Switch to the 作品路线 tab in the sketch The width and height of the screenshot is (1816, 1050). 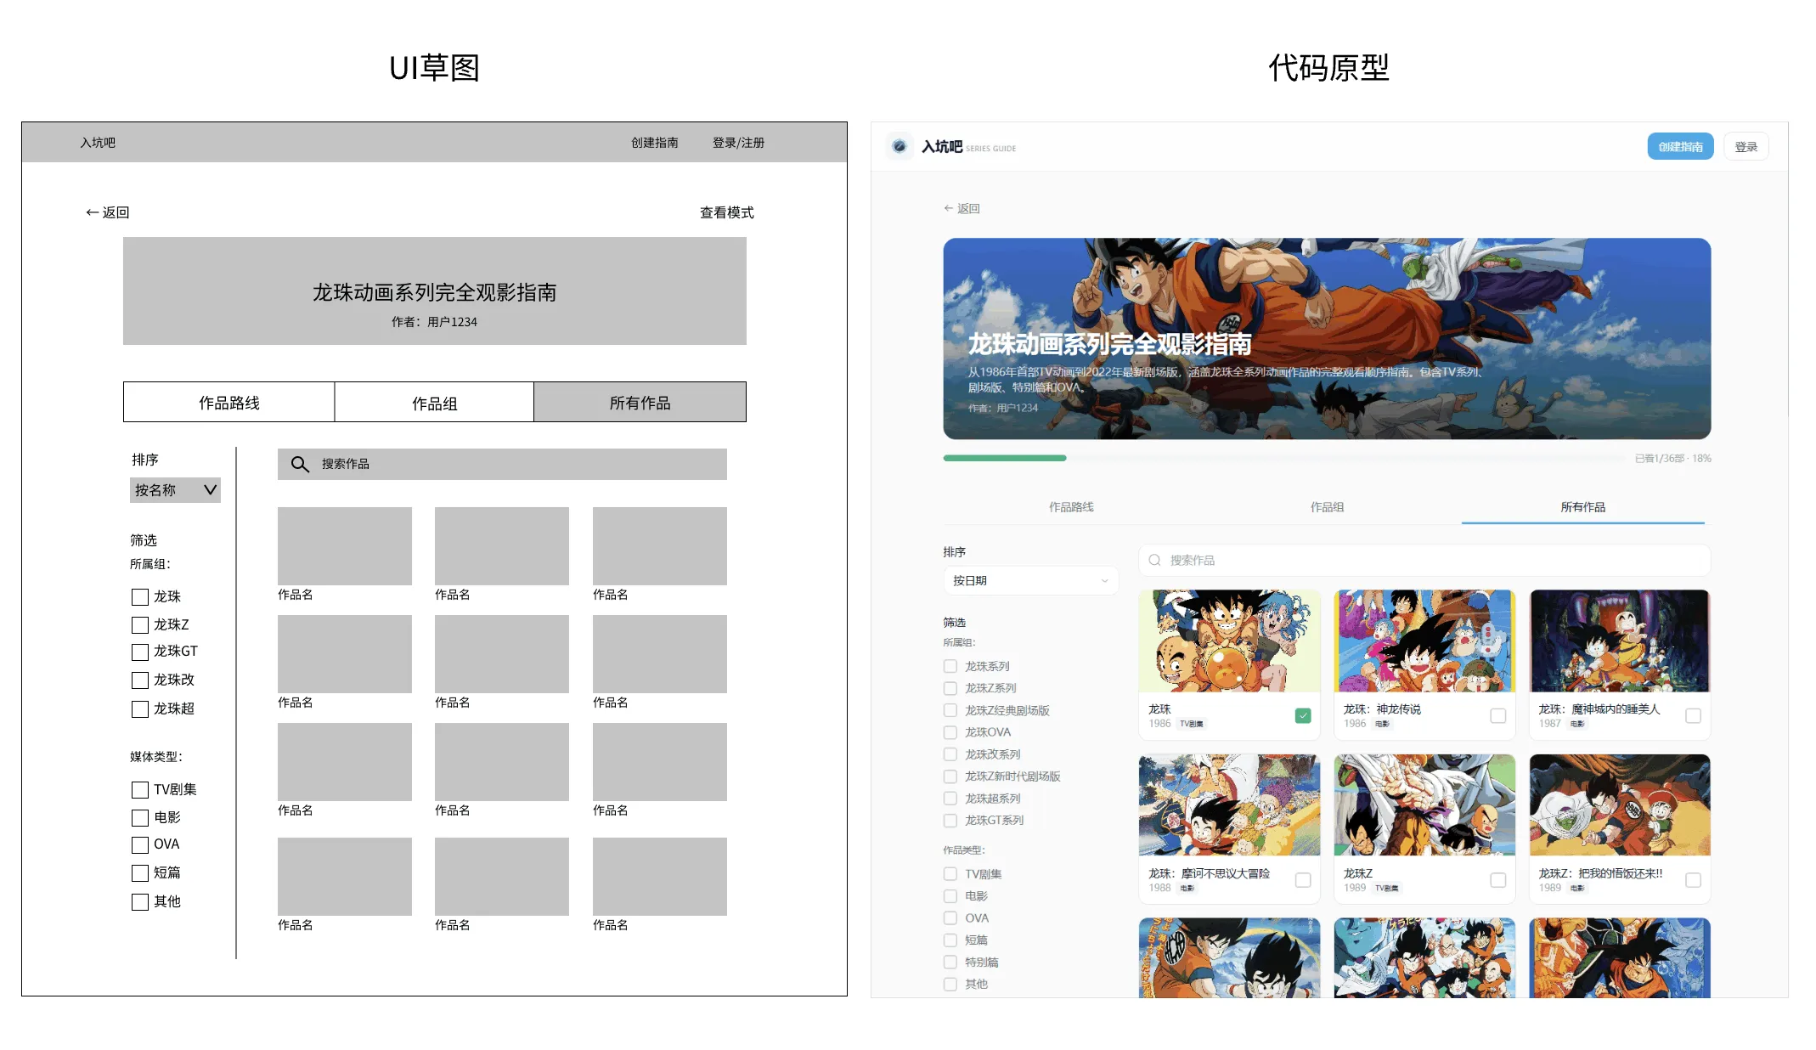(228, 402)
